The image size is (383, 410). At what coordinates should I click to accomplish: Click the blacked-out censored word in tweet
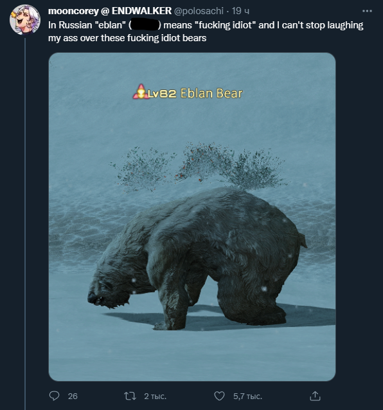(145, 25)
